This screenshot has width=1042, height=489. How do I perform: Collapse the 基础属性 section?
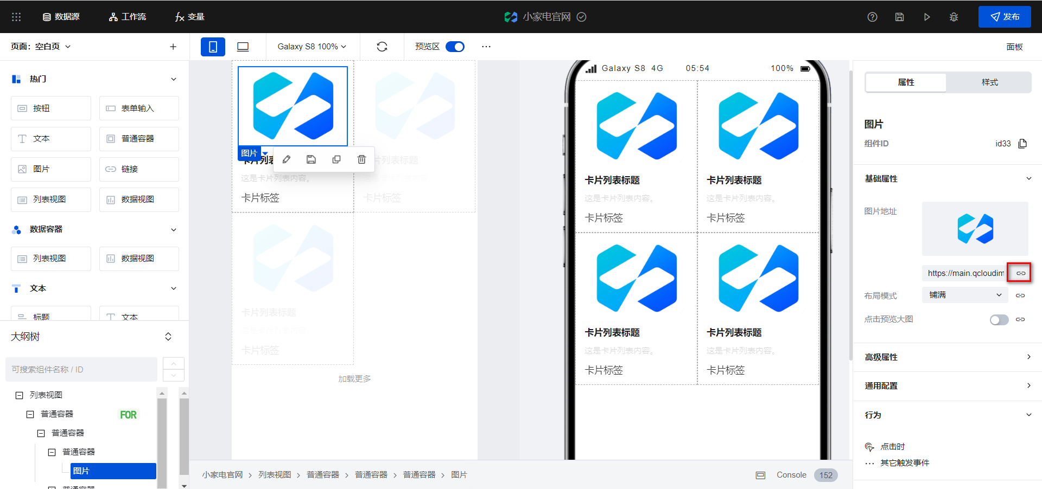(1029, 178)
